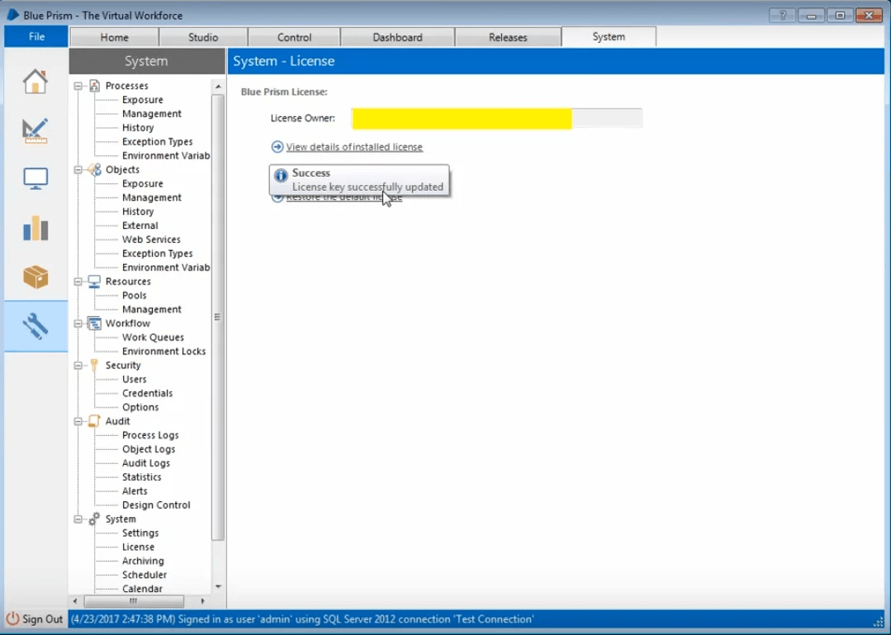Select History under Objects
The width and height of the screenshot is (891, 635).
[138, 211]
